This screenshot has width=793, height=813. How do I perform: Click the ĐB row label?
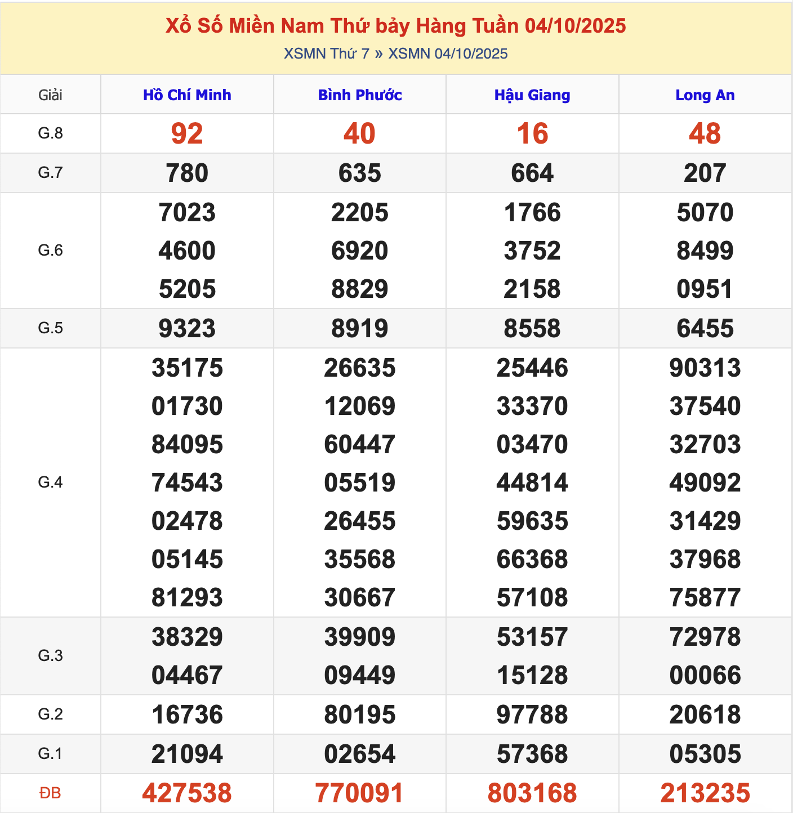coord(50,793)
